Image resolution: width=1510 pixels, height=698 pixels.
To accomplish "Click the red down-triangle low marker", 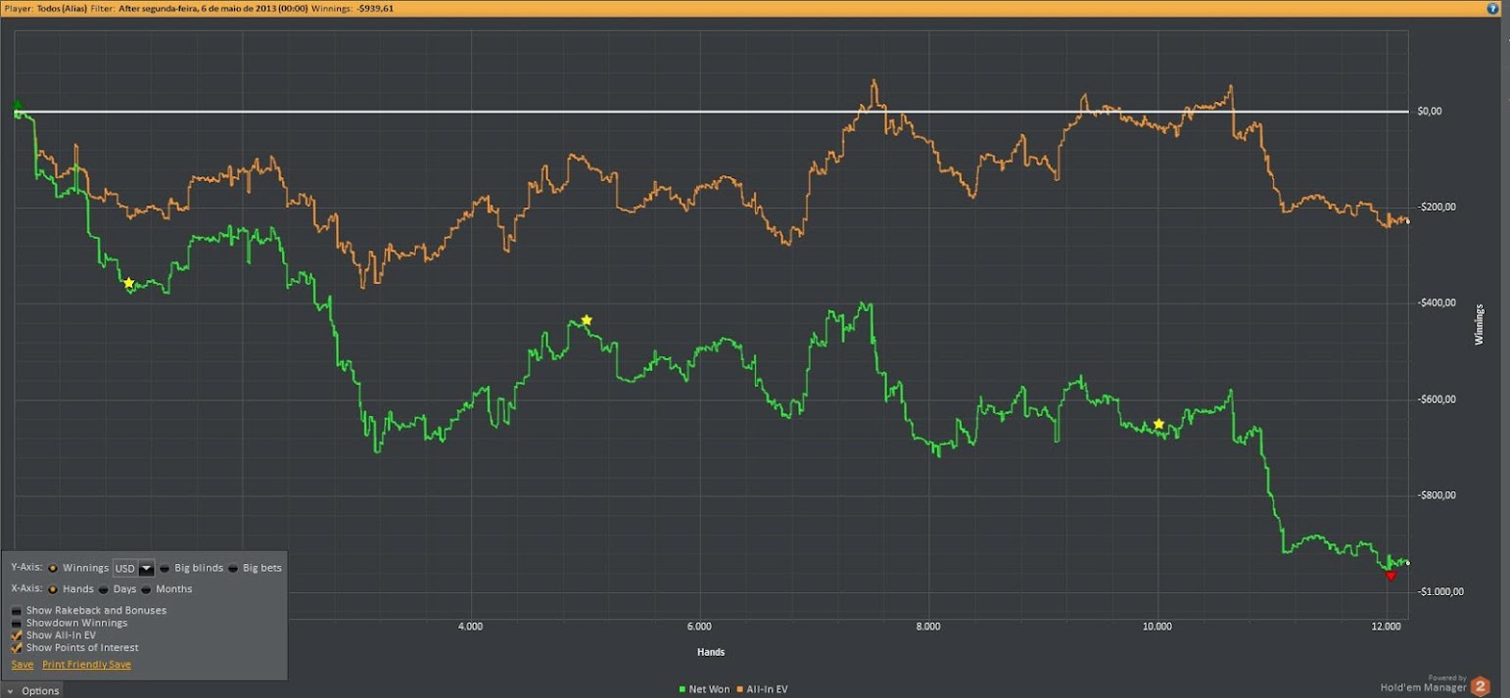I will (1391, 576).
